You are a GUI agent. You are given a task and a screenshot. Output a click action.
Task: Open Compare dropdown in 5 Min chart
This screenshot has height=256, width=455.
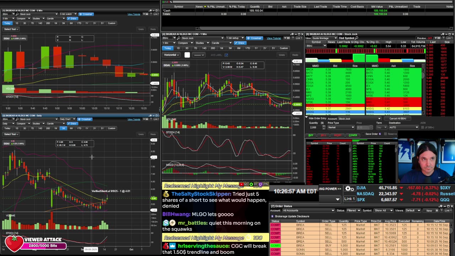tap(23, 18)
